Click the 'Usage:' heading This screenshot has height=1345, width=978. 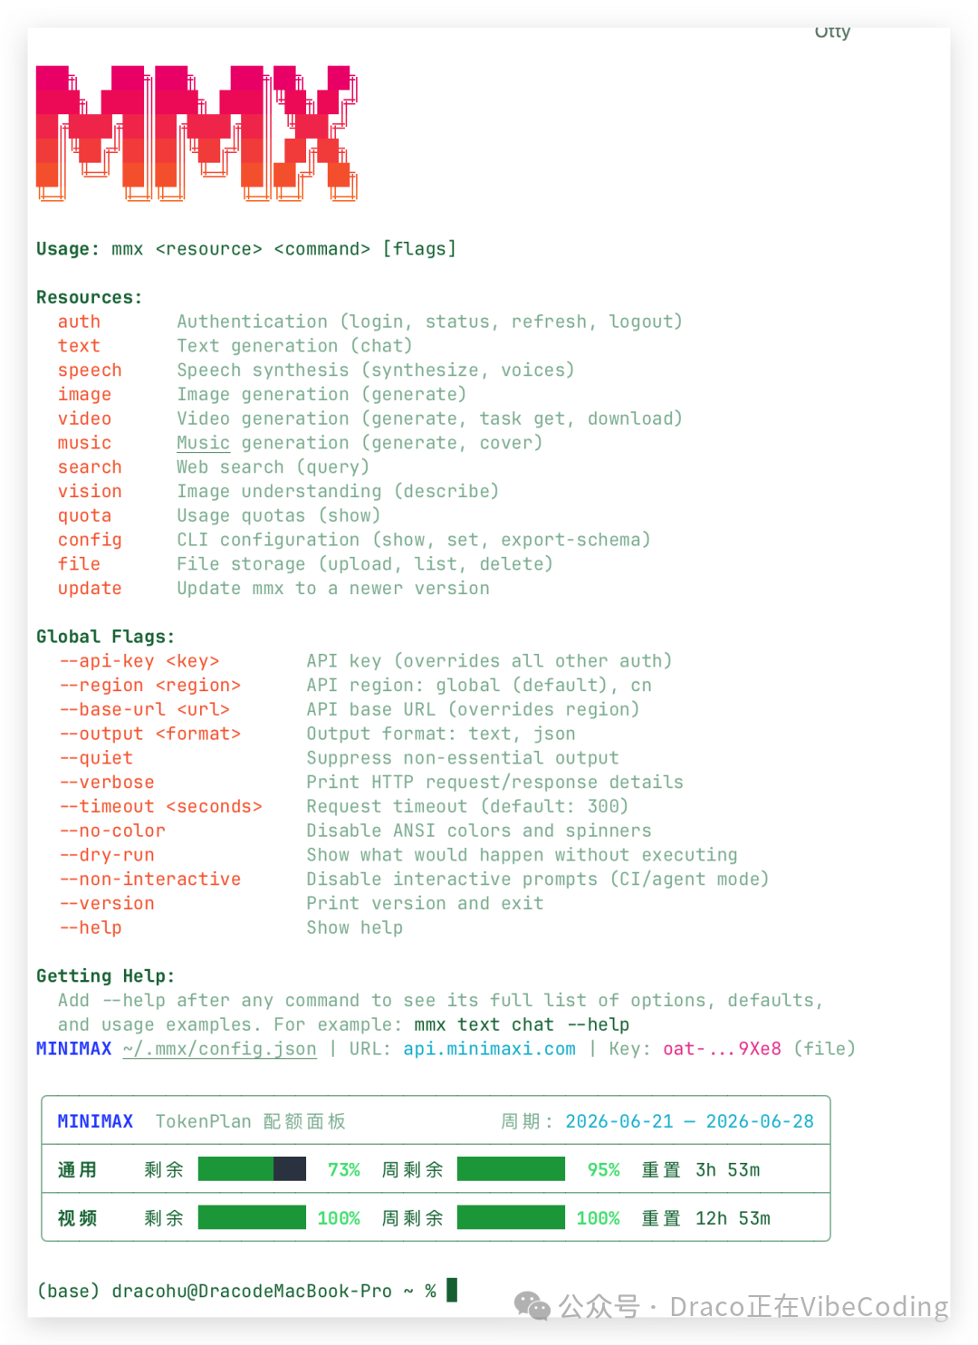tap(68, 249)
